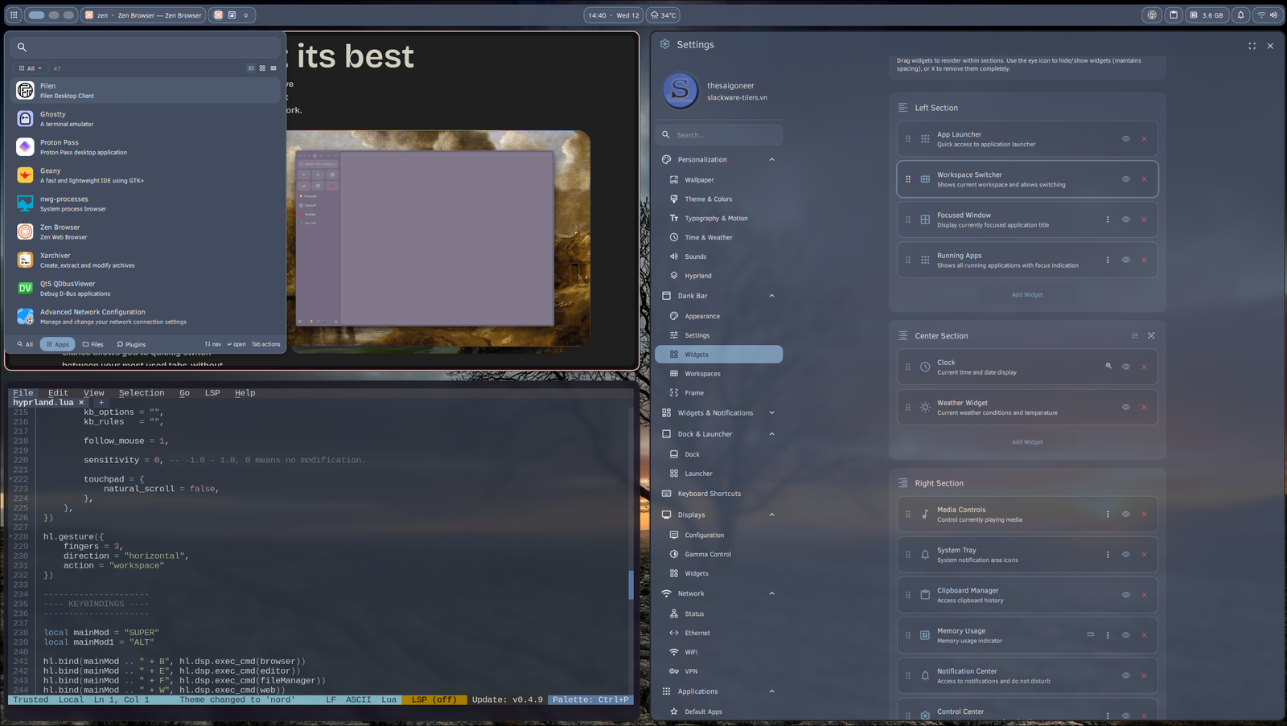
Task: Toggle visibility of the Memory Usage widget
Action: [1126, 635]
